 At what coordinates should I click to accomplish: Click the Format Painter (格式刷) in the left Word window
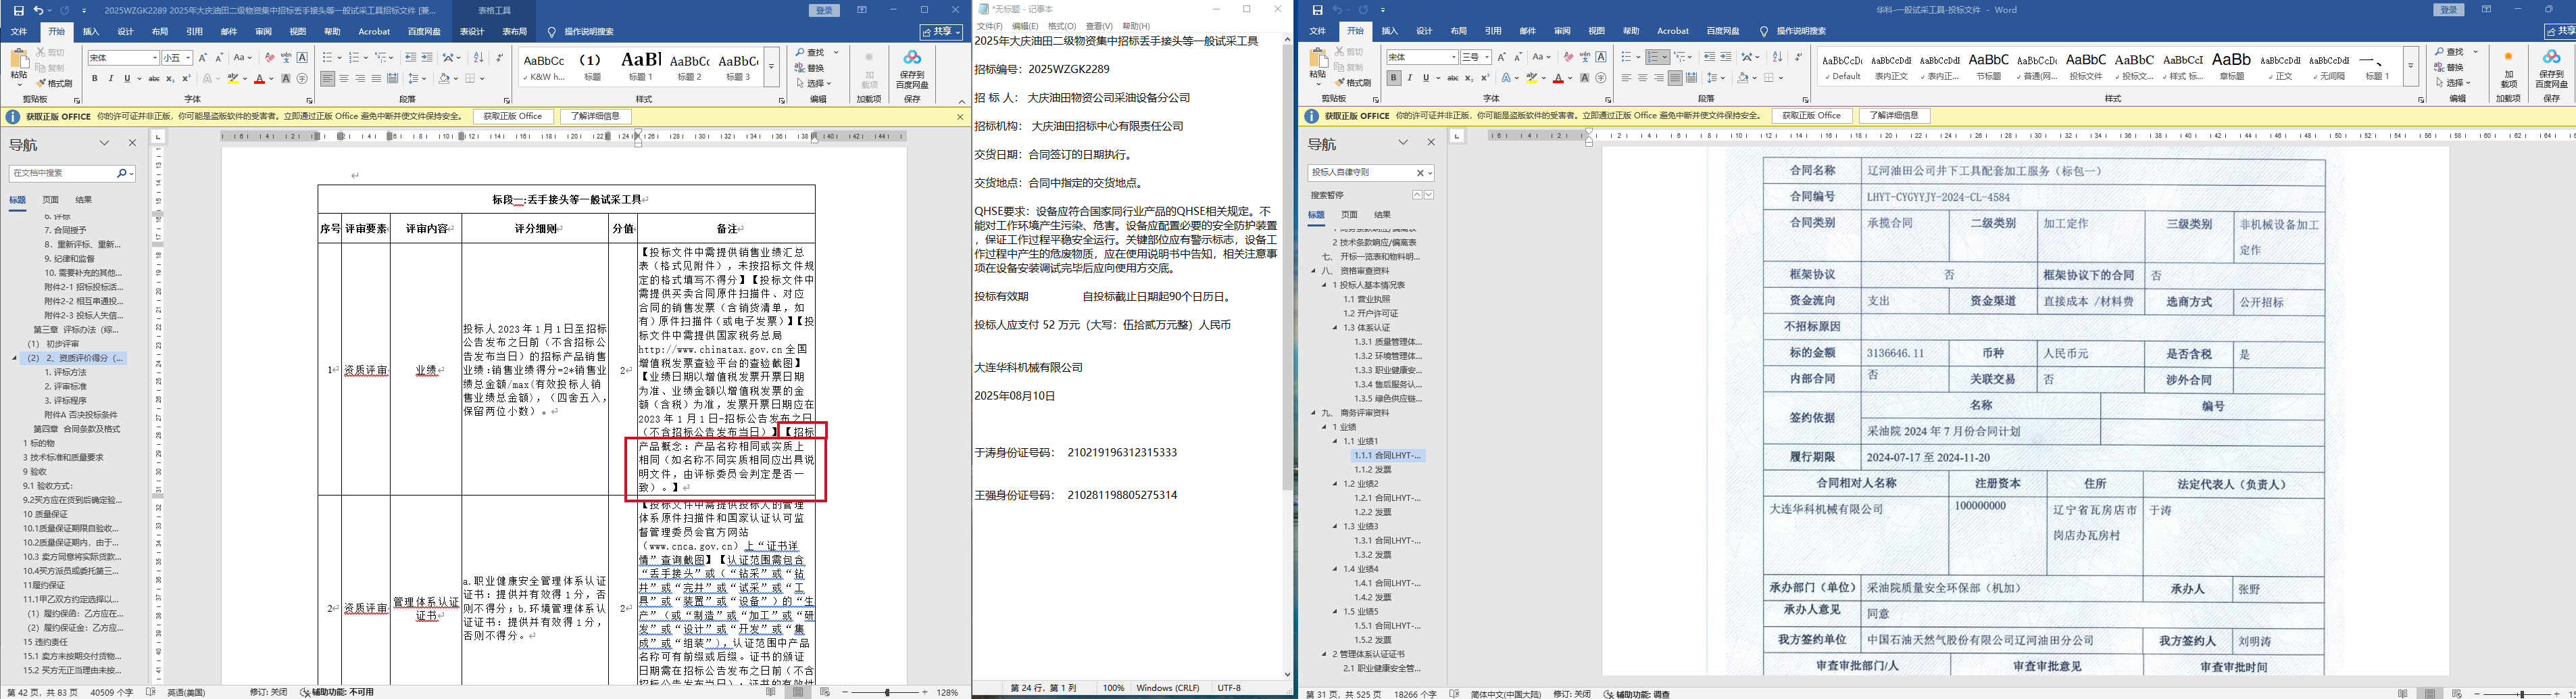[55, 83]
